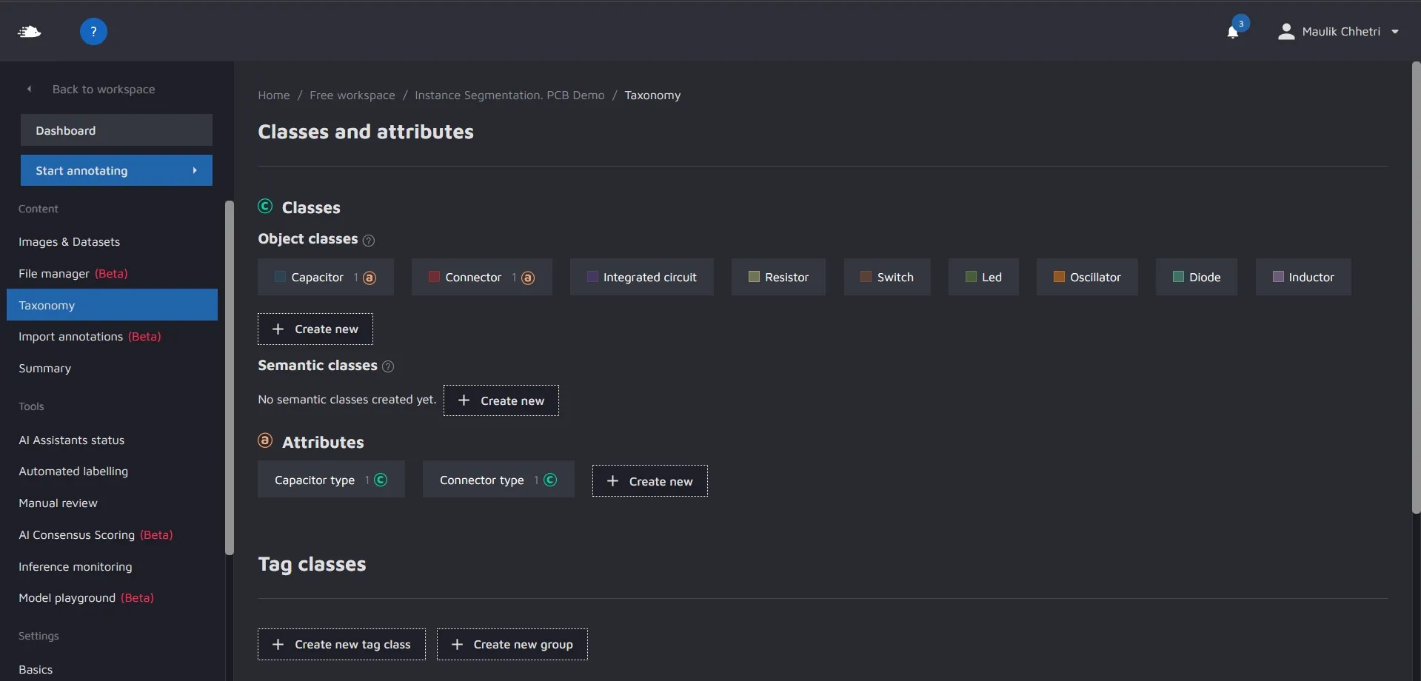This screenshot has height=681, width=1421.
Task: Click the class badge on Connector type
Action: (x=550, y=480)
